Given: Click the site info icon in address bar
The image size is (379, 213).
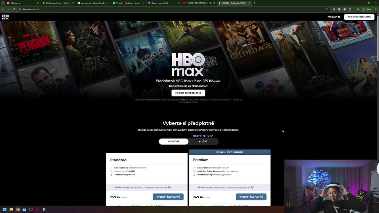Looking at the screenshot, I should [x=20, y=9].
